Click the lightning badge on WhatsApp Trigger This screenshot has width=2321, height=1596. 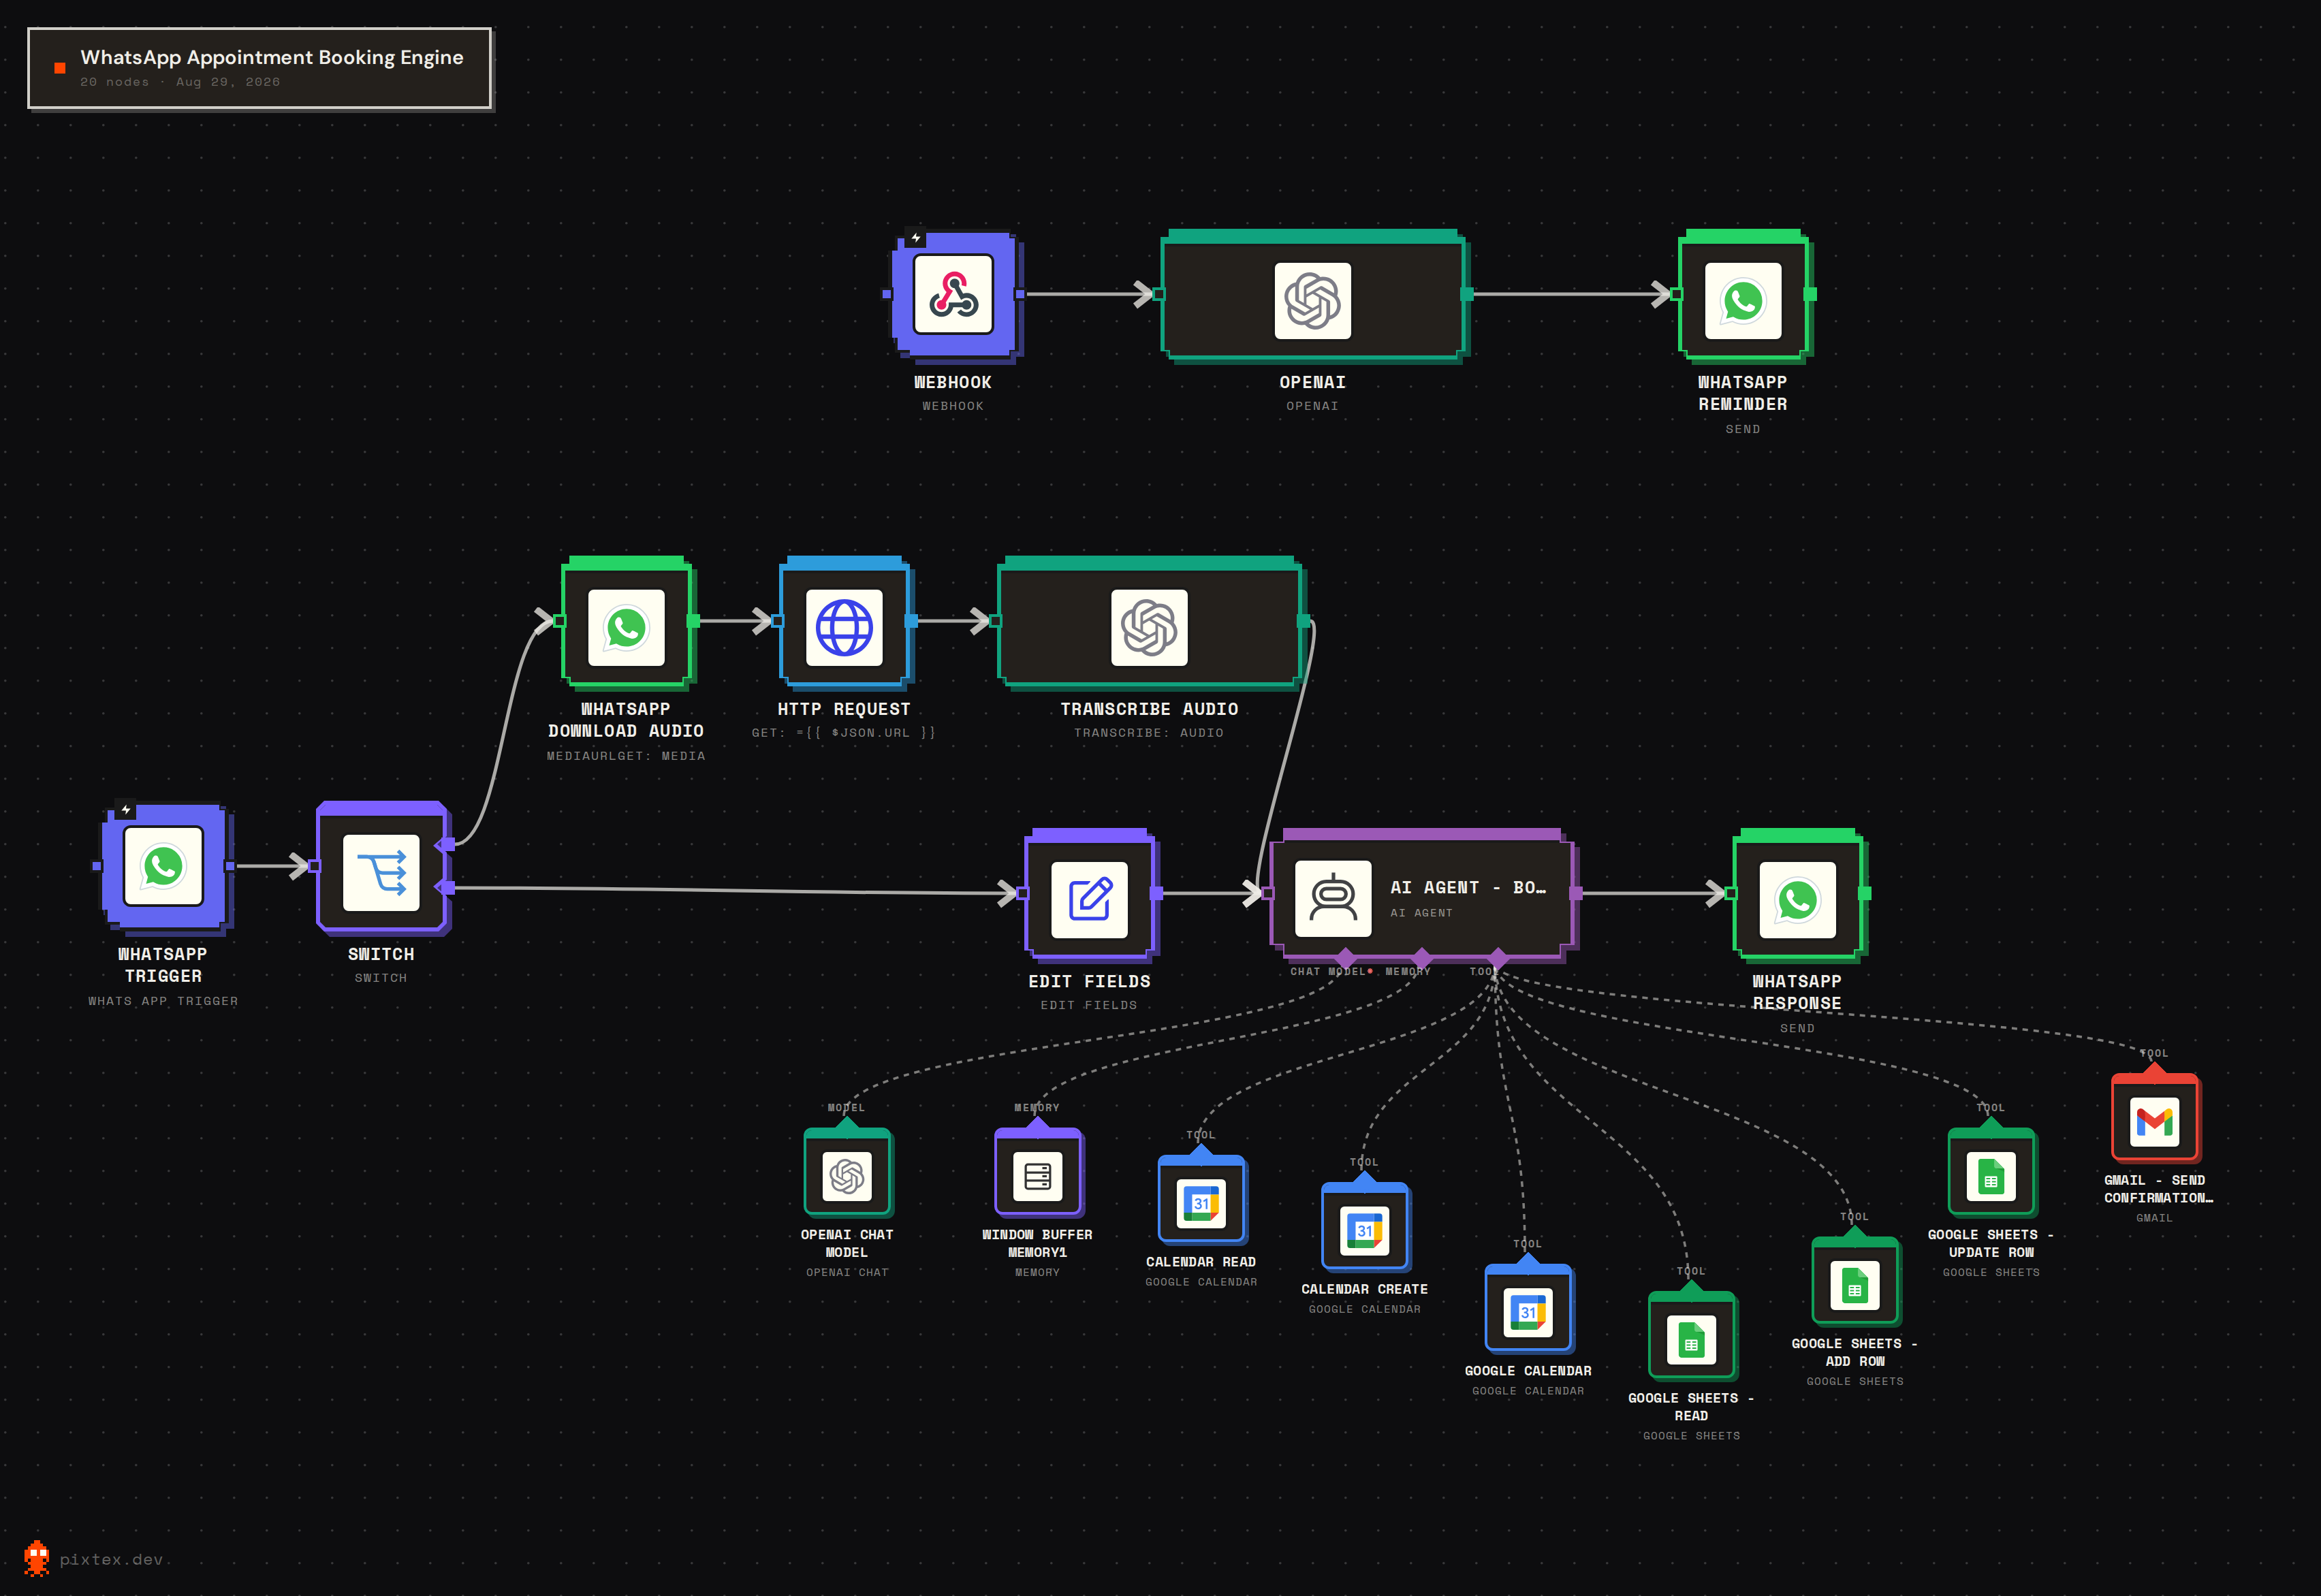click(126, 810)
